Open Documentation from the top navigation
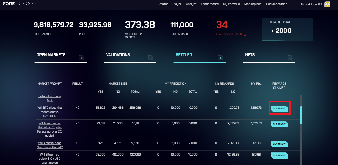Viewport: 338px width, 165px height. coord(276,4)
